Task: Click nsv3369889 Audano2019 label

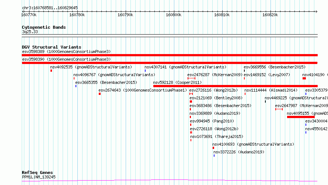Action: (215, 113)
